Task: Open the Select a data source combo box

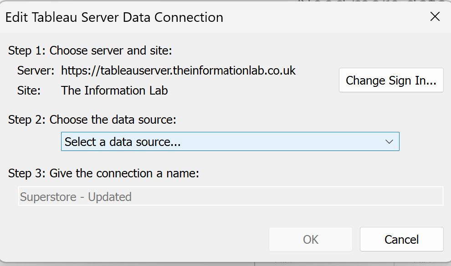Action: 230,141
